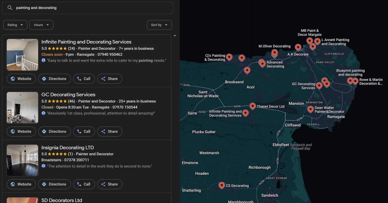View photo thumbnail for Insignia Decorating LTD
Viewport: 388px width, 203px height.
23,160
